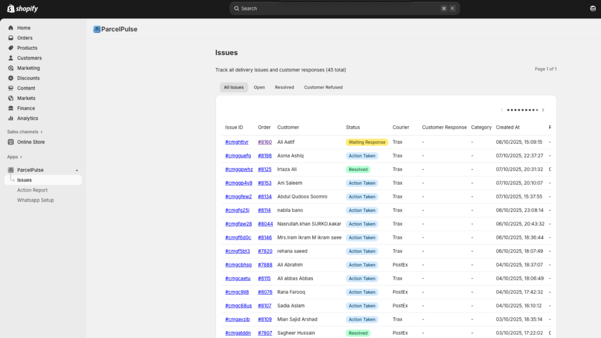601x338 pixels.
Task: Click the Orders inbox icon
Action: 11,38
